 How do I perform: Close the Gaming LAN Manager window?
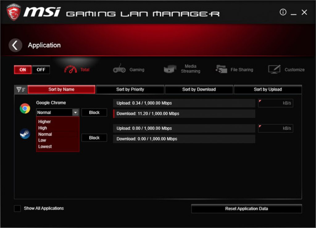pos(304,12)
